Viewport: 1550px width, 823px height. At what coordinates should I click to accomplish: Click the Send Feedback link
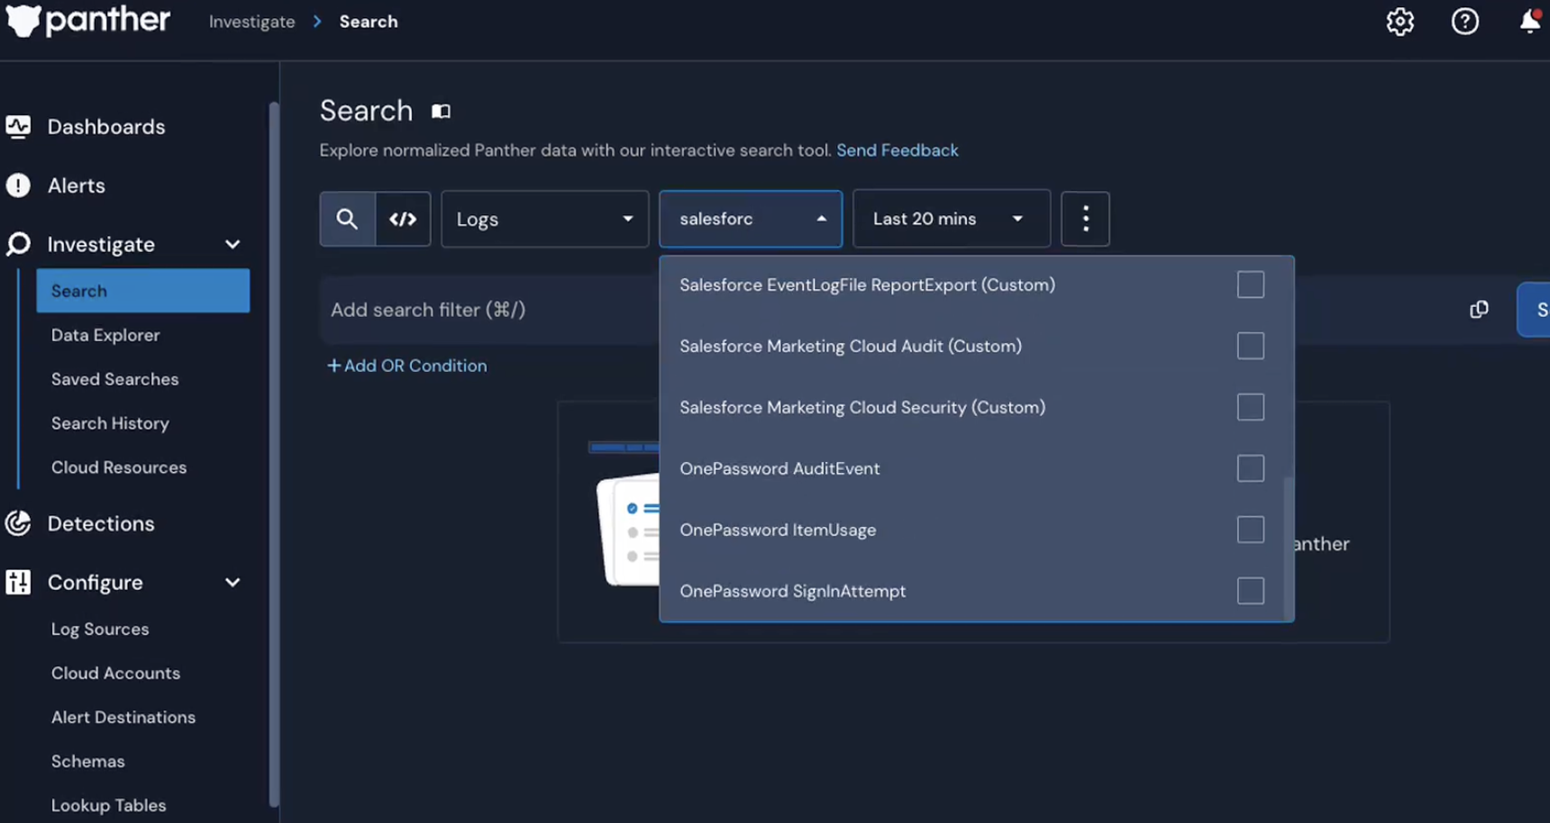pos(897,150)
